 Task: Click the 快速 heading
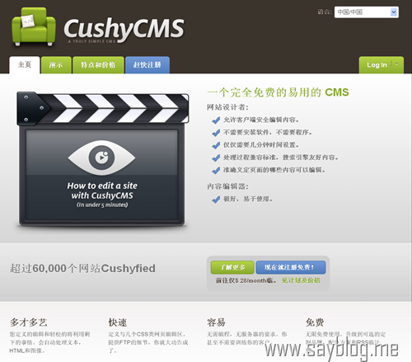click(118, 322)
